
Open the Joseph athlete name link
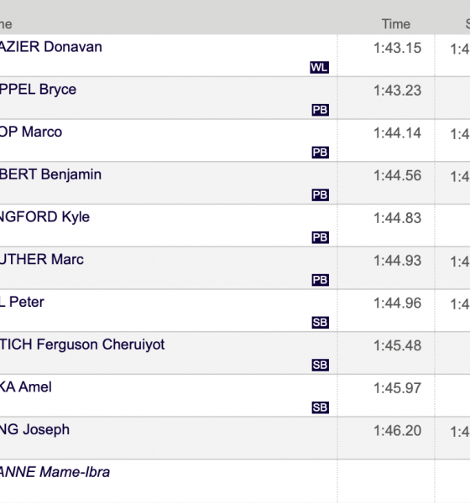34,429
